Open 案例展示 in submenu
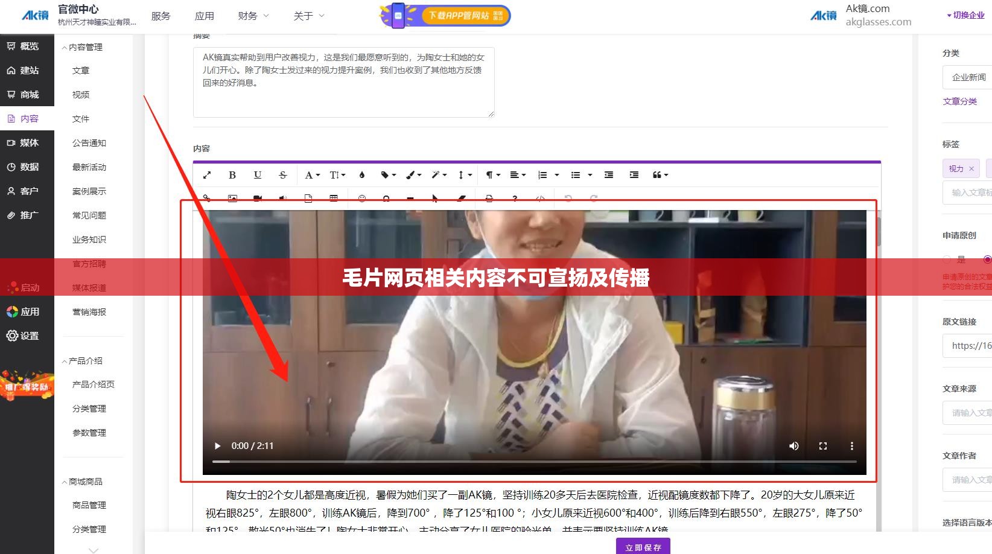The width and height of the screenshot is (992, 554). (x=89, y=191)
